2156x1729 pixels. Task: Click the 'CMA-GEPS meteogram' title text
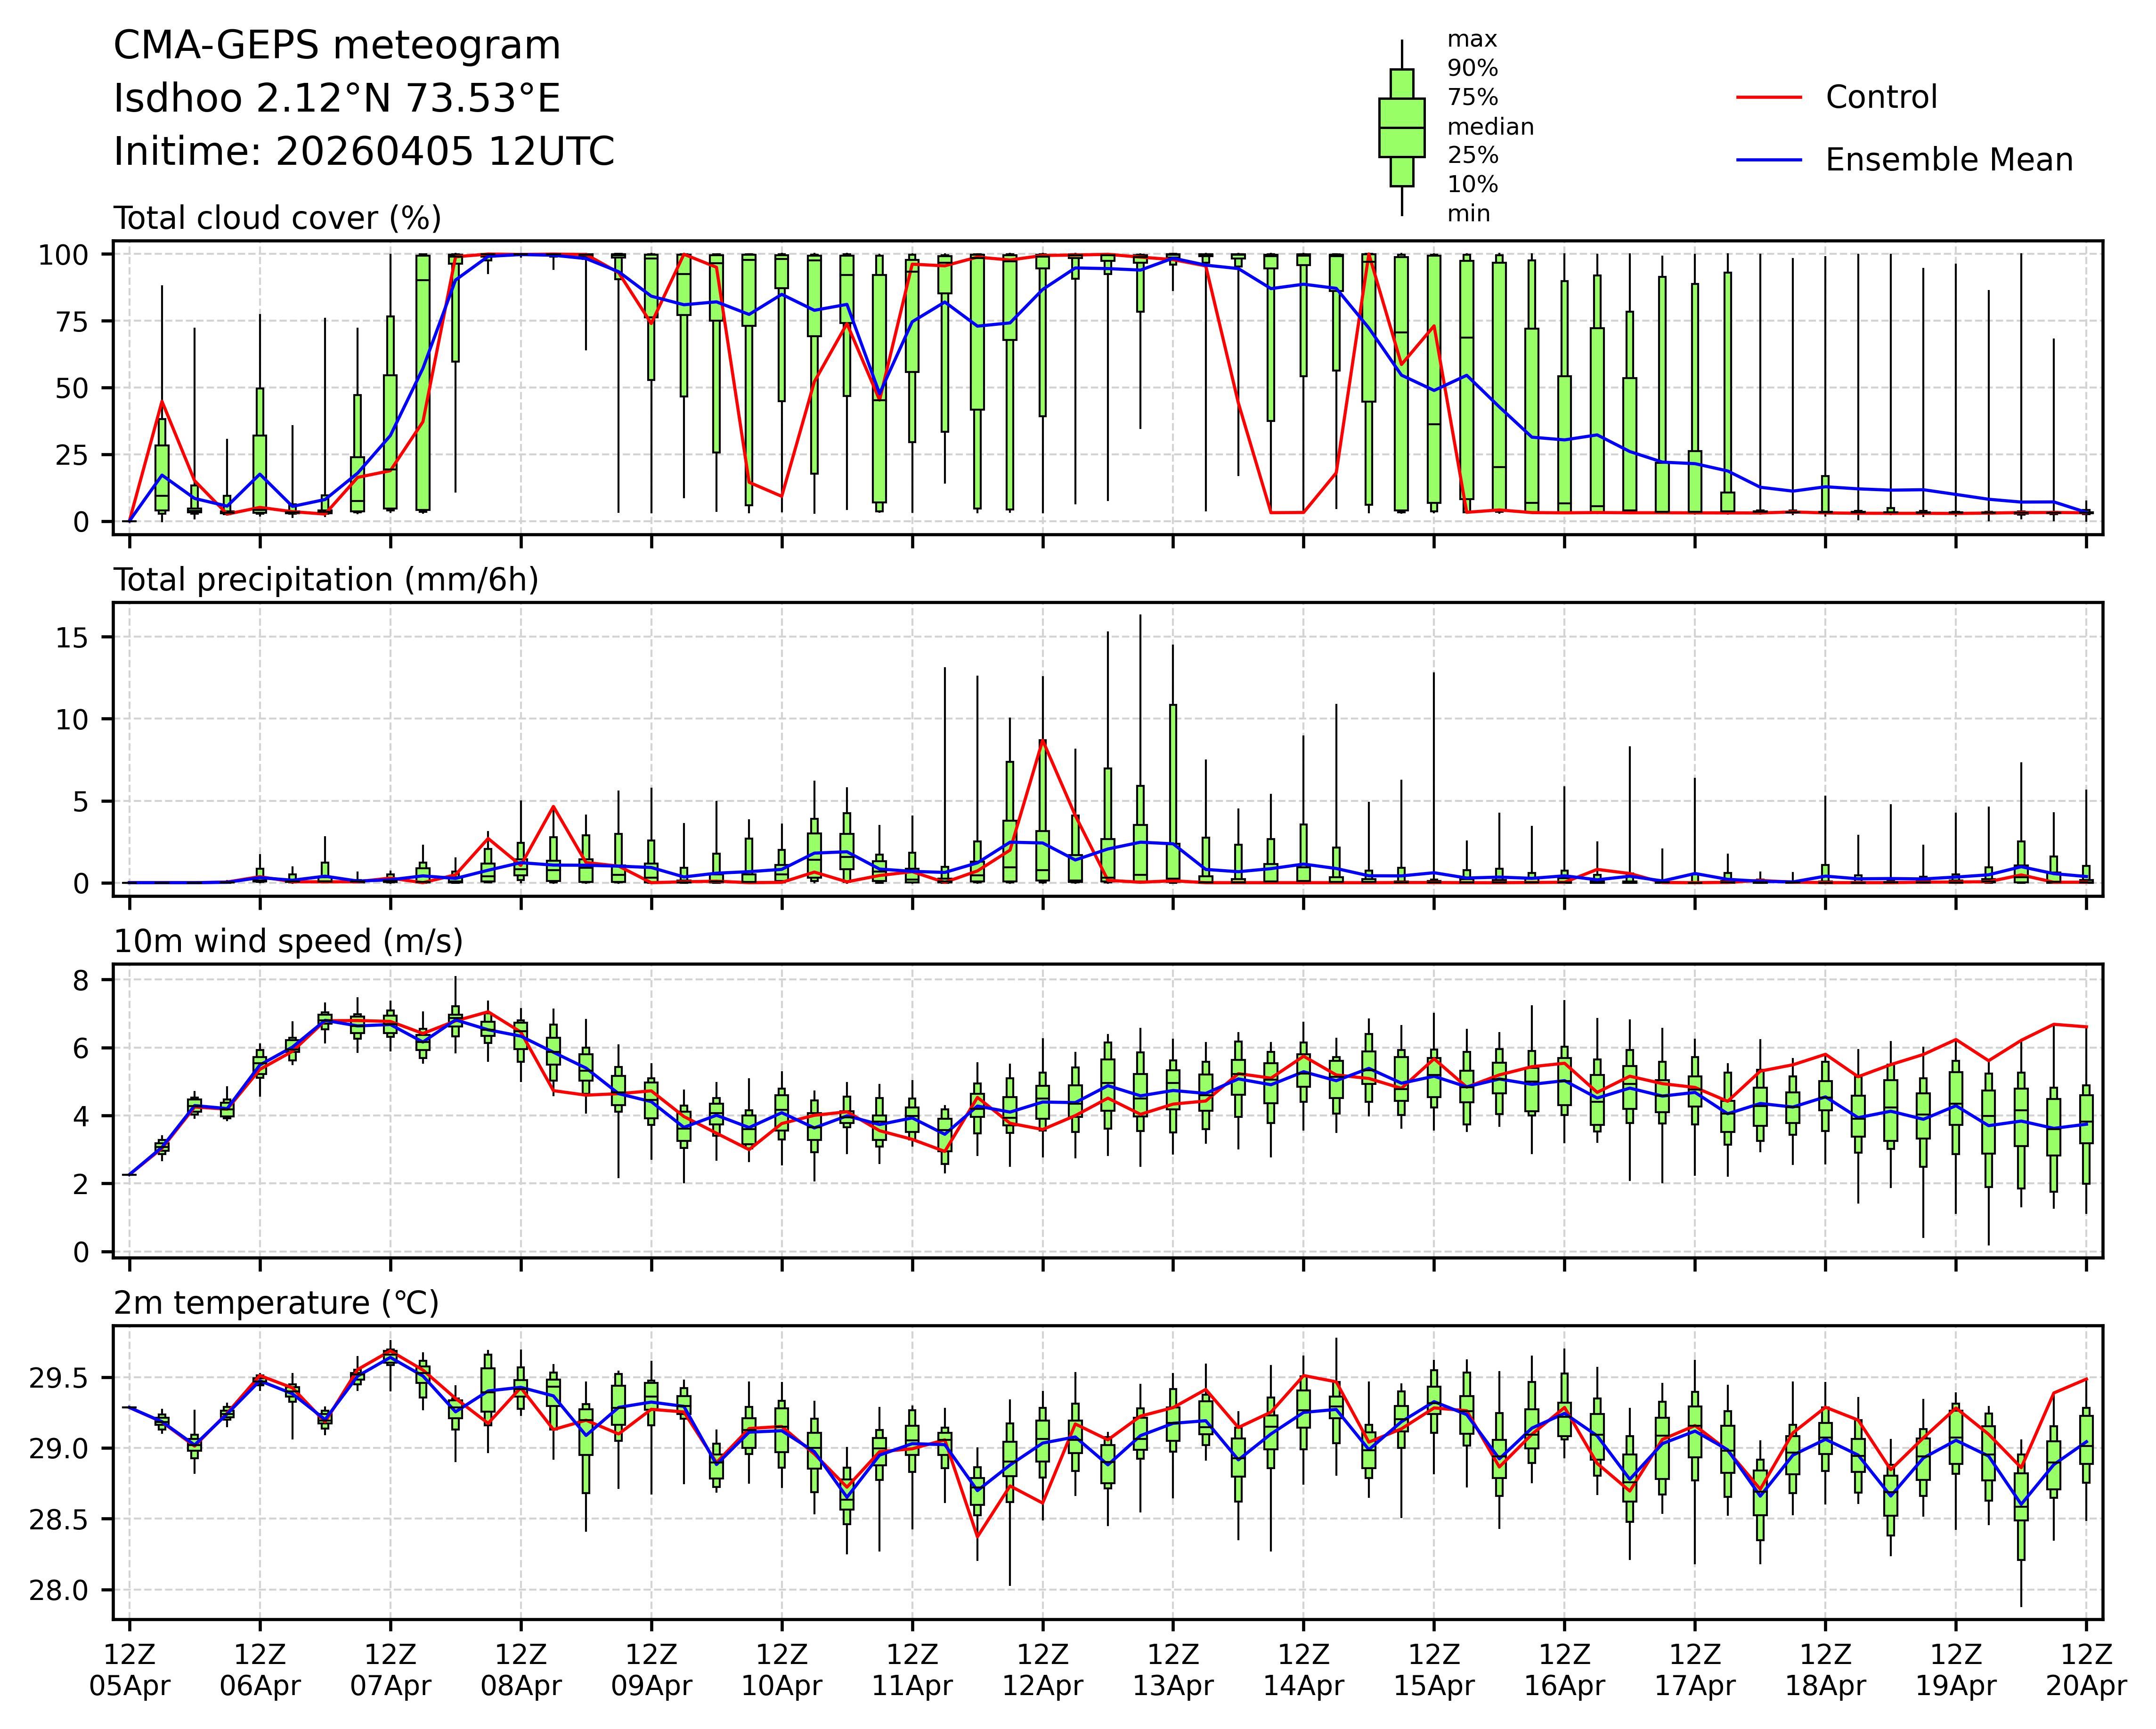click(x=337, y=46)
